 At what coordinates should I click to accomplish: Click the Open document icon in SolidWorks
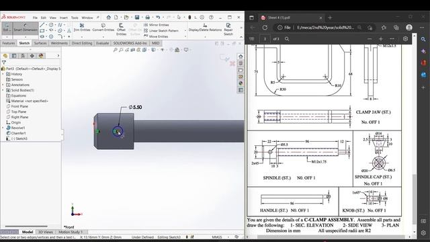click(126, 17)
